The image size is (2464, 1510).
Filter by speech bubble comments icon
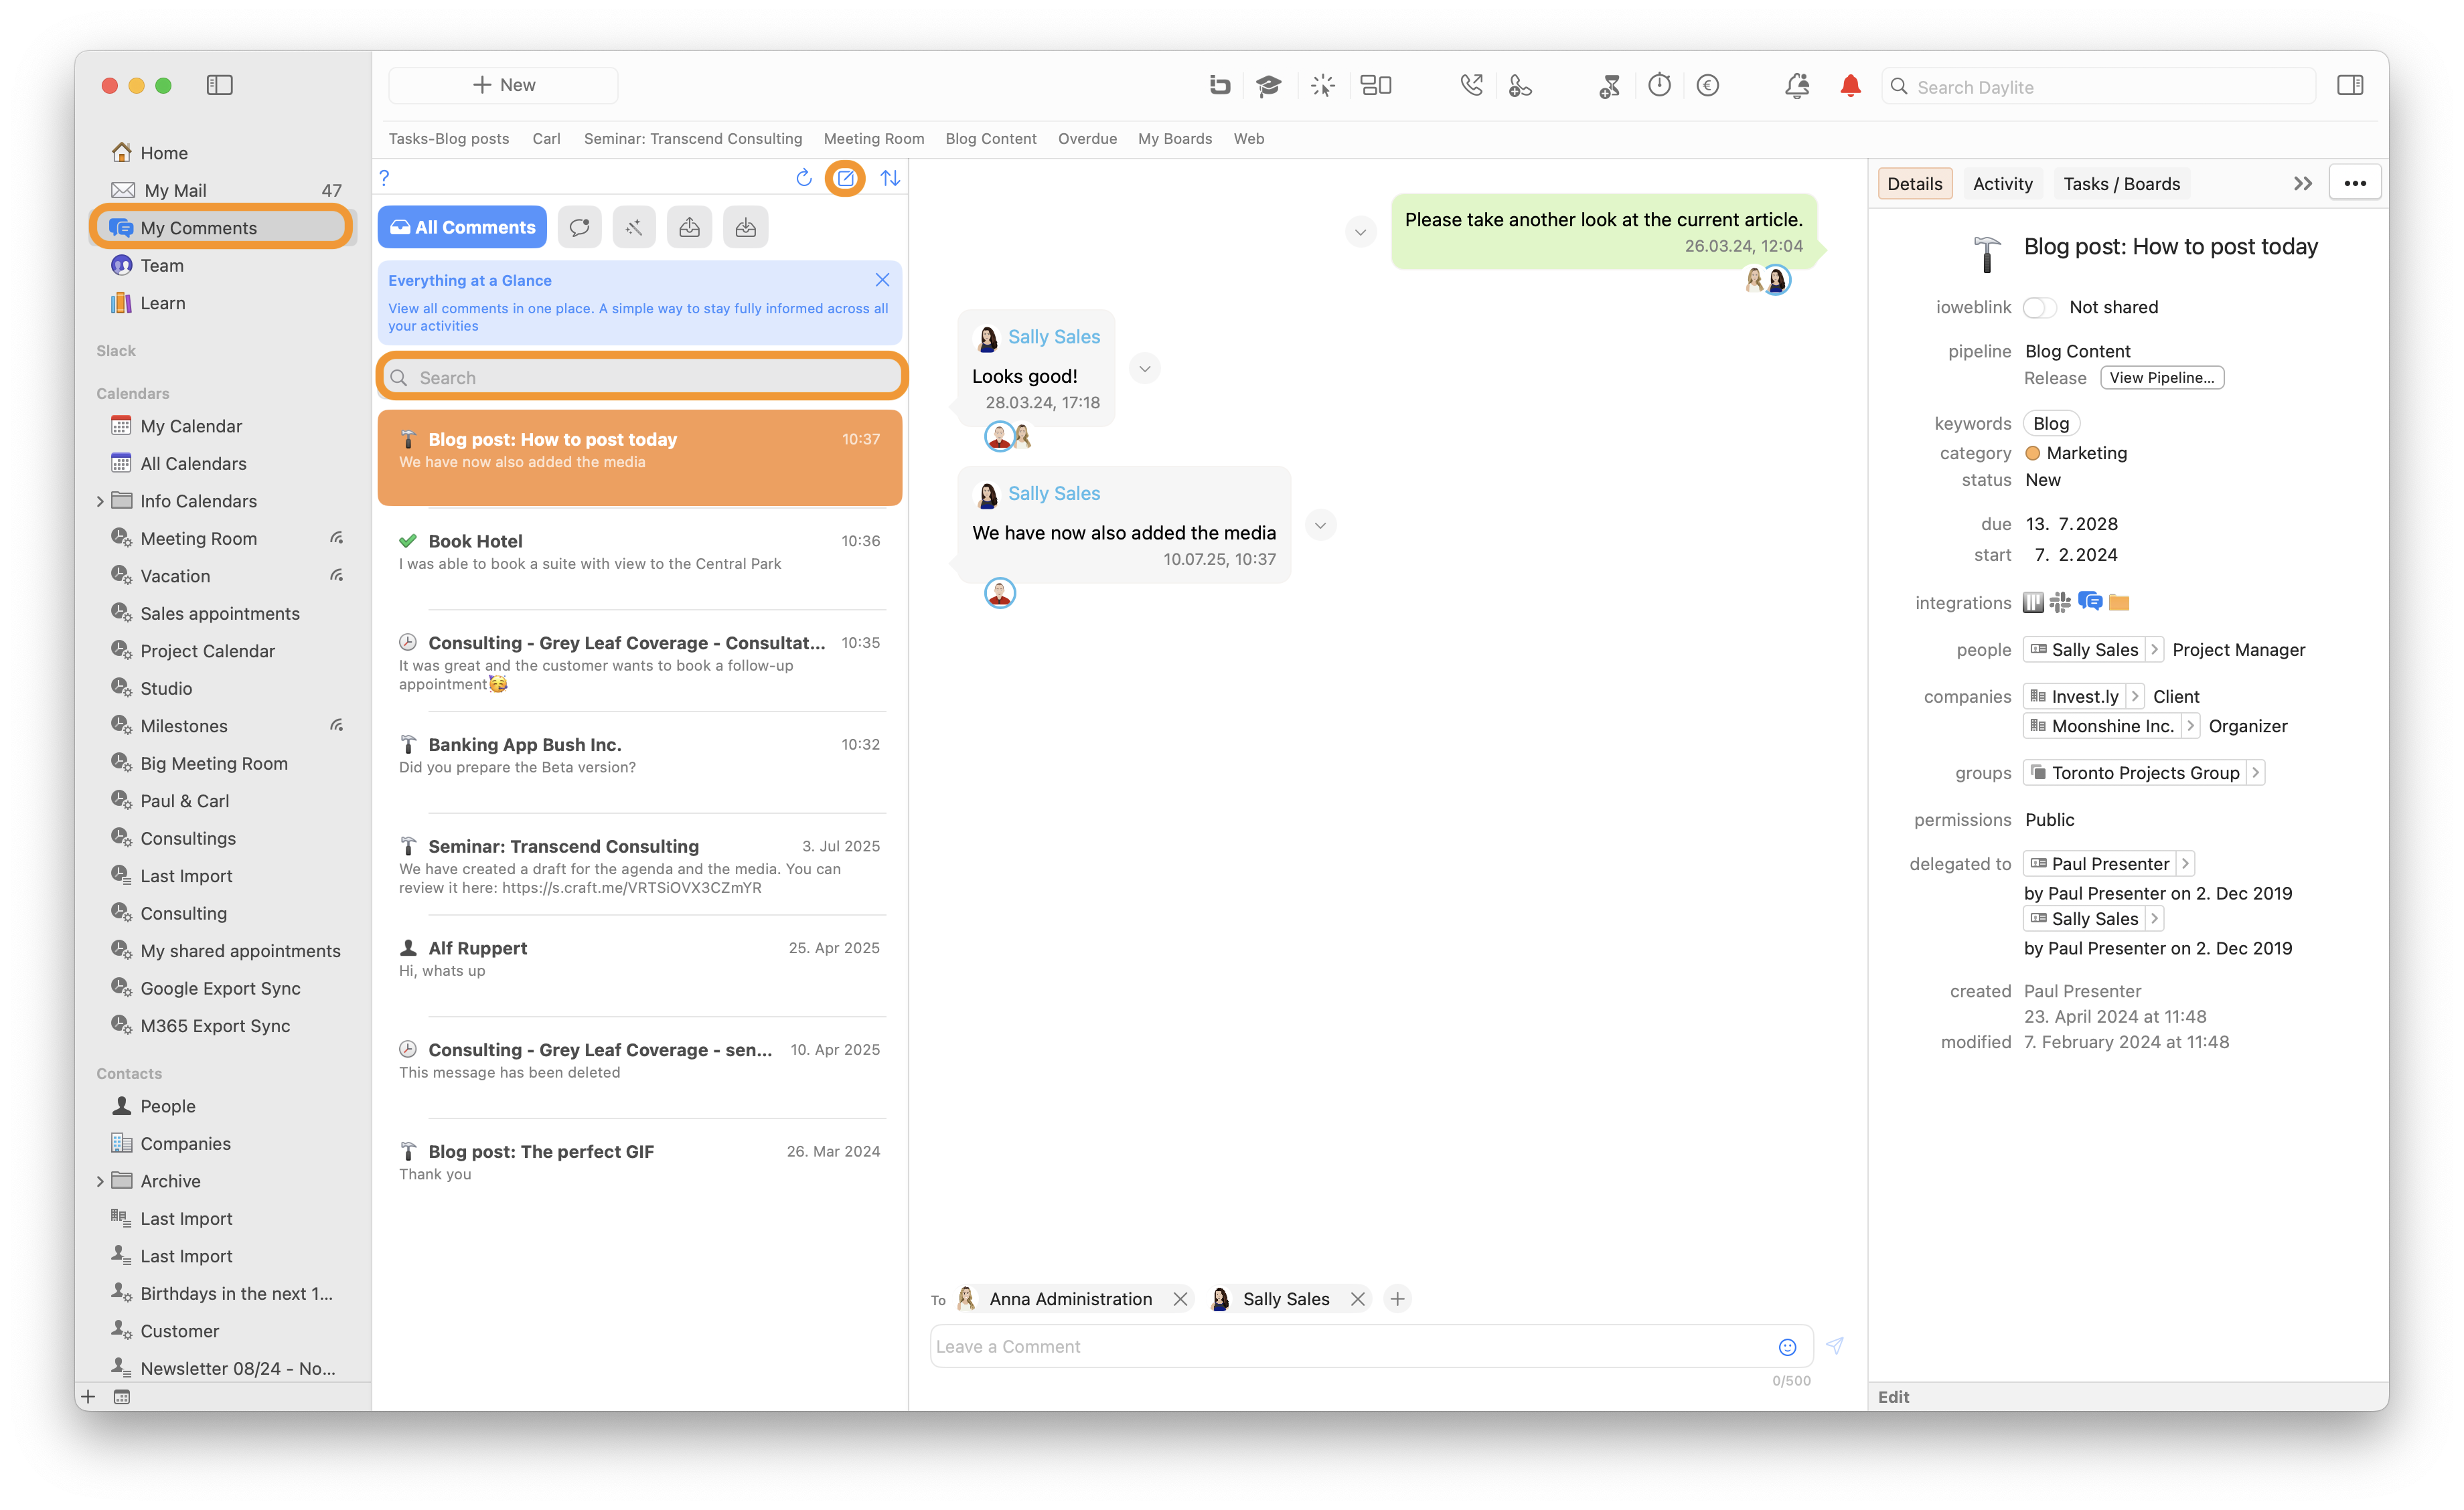[579, 227]
